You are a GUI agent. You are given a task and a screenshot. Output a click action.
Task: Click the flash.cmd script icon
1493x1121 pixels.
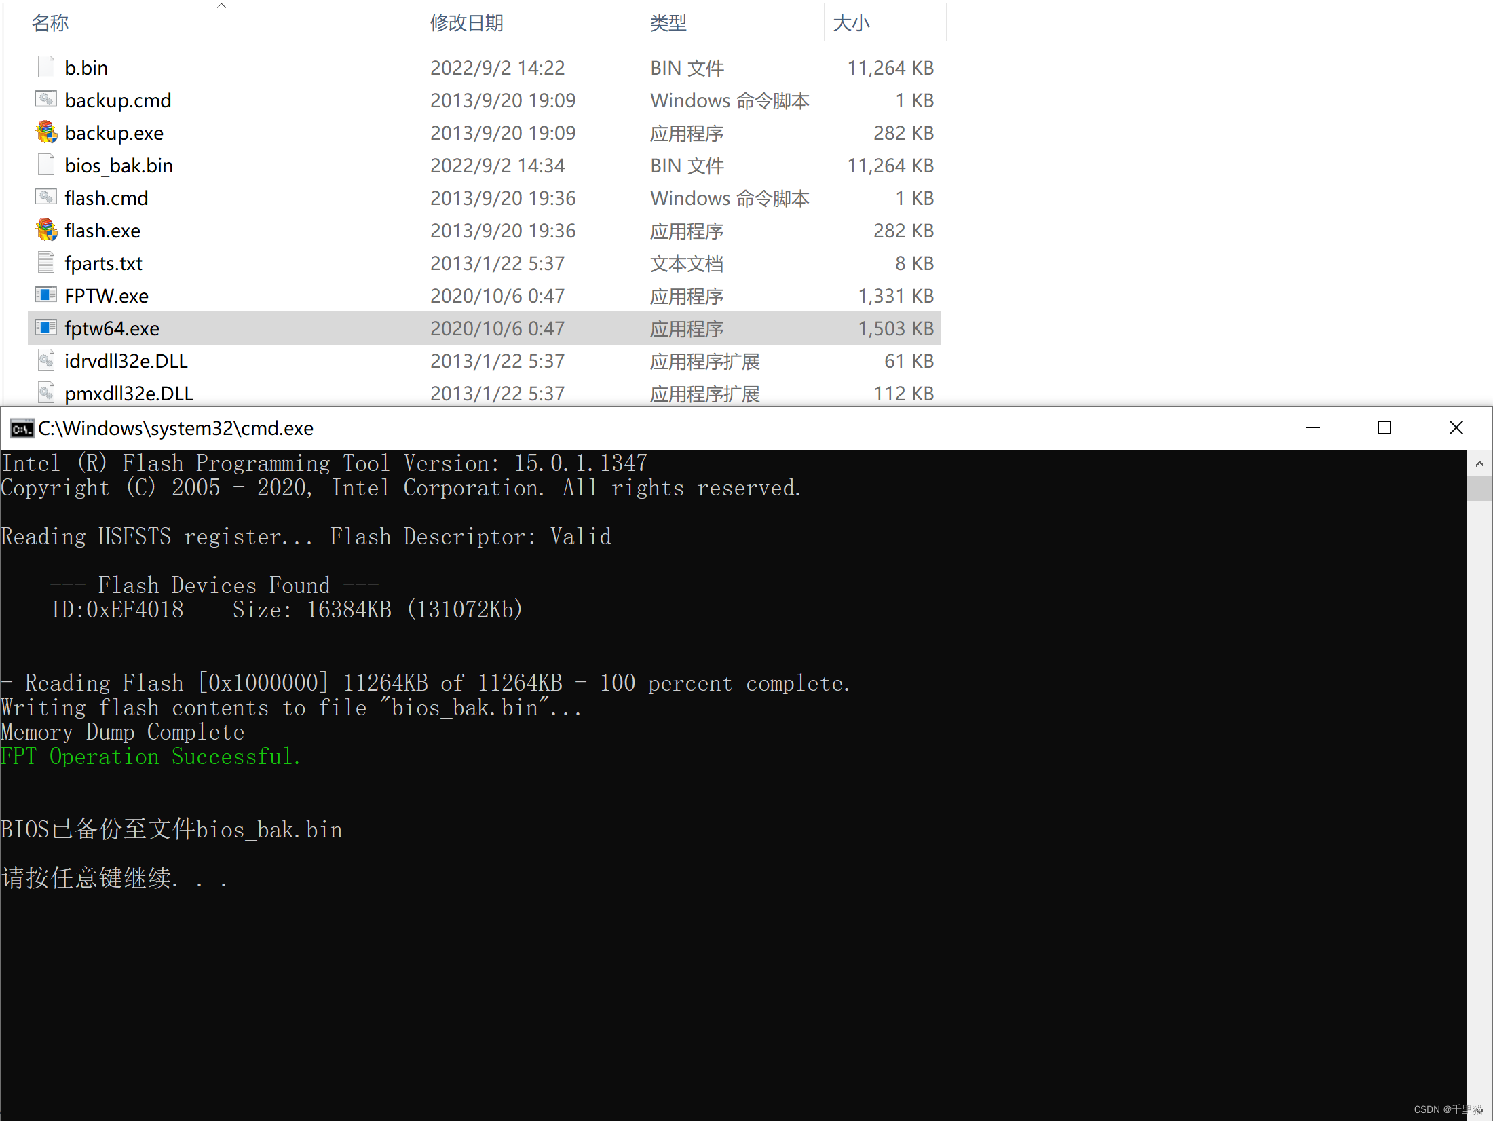pos(46,197)
